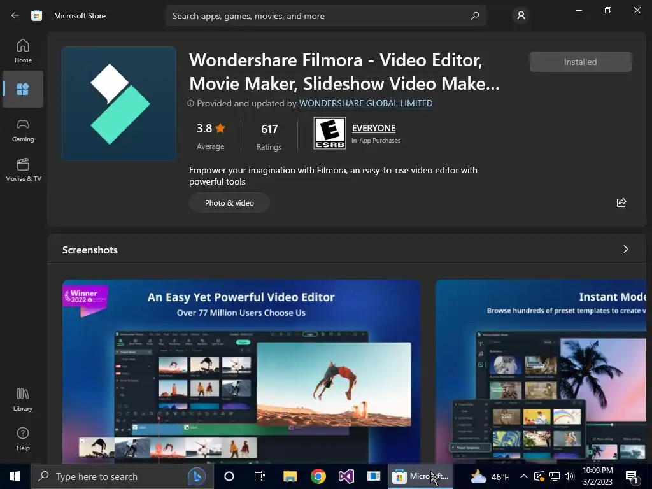Image resolution: width=652 pixels, height=489 pixels.
Task: Click the Photo & video category tag
Action: pyautogui.click(x=229, y=203)
